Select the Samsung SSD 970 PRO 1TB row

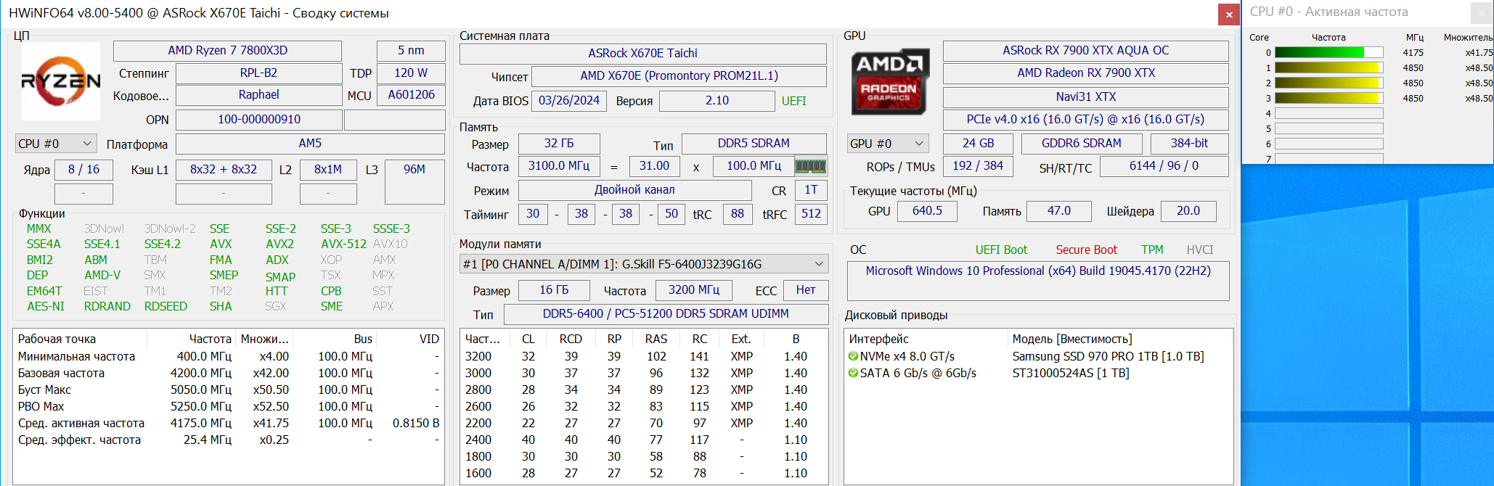point(1038,356)
